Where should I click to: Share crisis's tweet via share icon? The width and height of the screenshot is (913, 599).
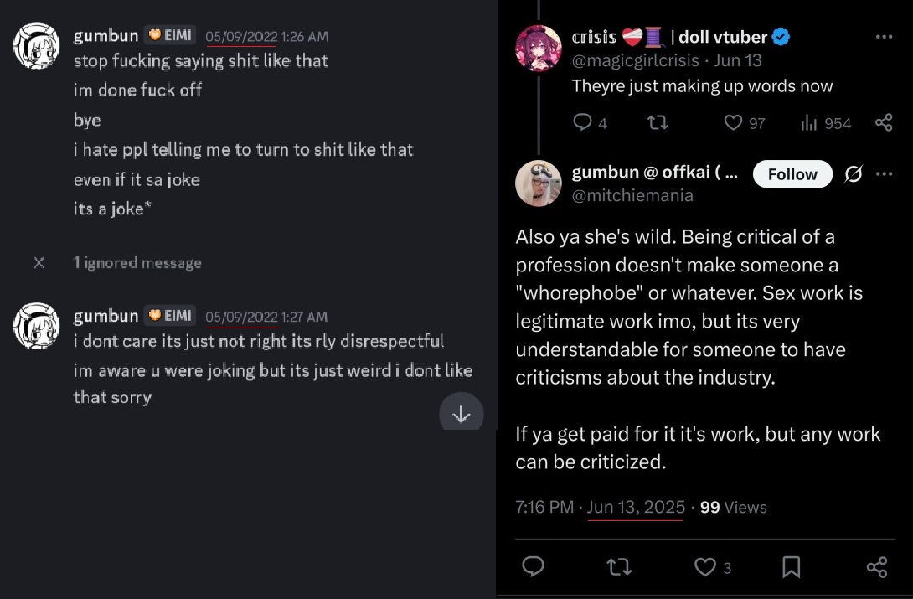coord(884,122)
